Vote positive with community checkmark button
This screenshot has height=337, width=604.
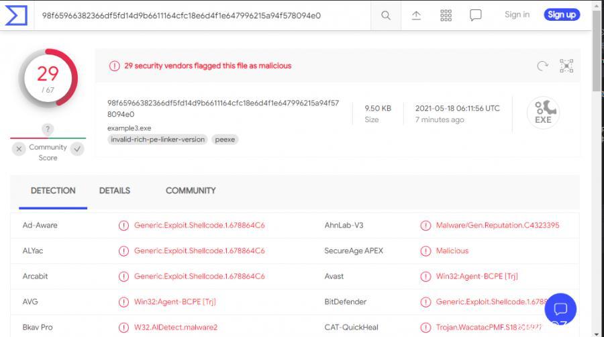(x=78, y=149)
